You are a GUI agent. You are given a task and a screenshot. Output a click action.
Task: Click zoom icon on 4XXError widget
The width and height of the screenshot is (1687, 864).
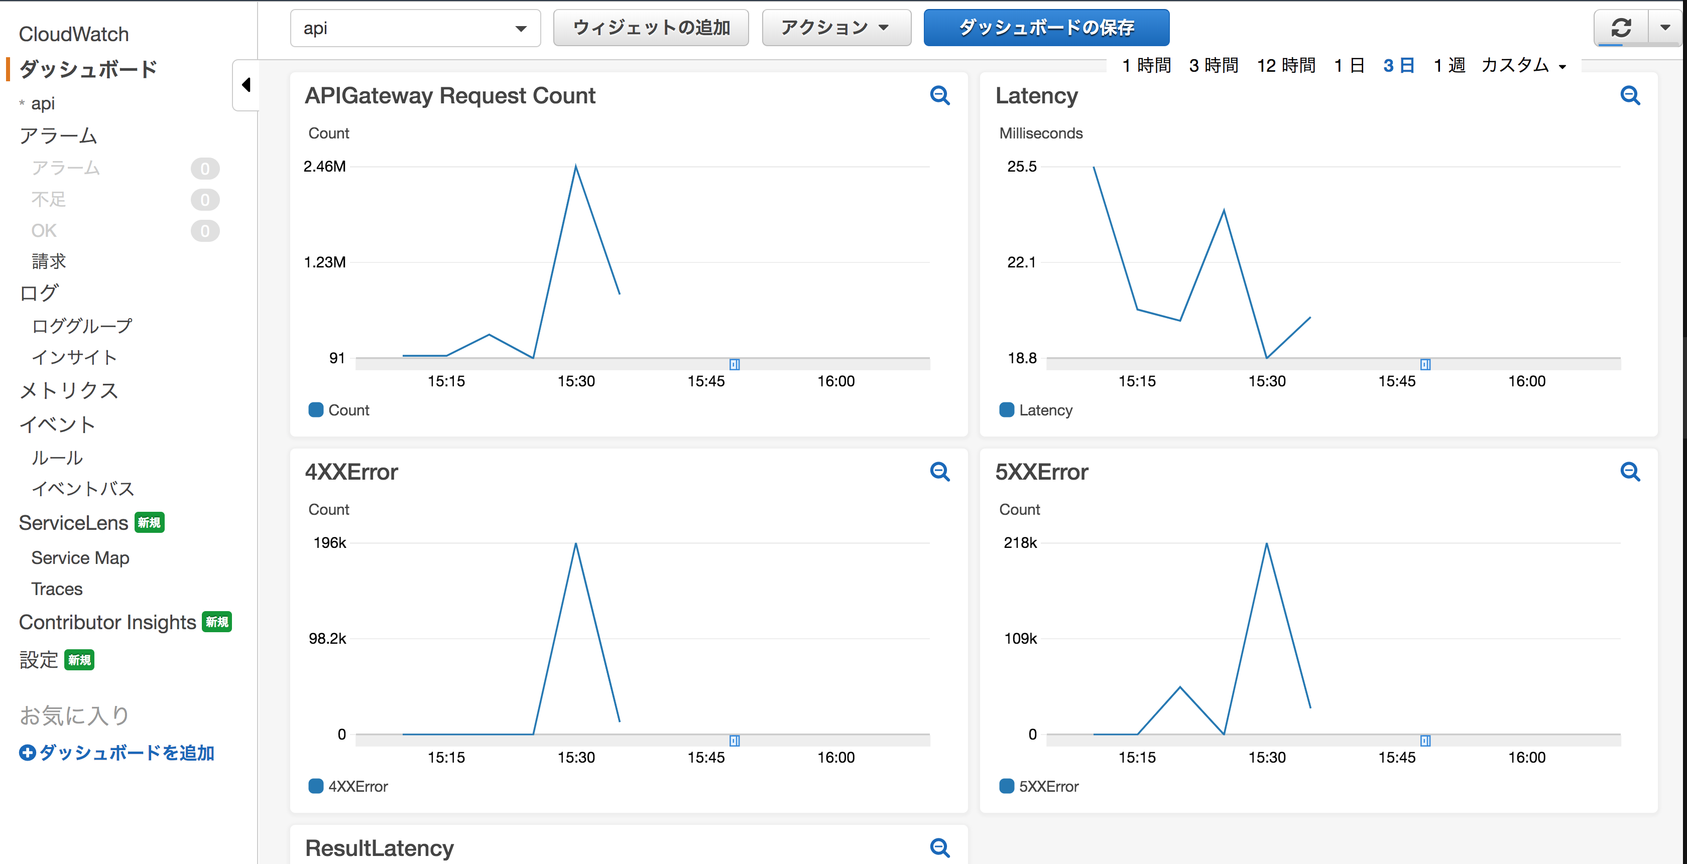coord(940,471)
